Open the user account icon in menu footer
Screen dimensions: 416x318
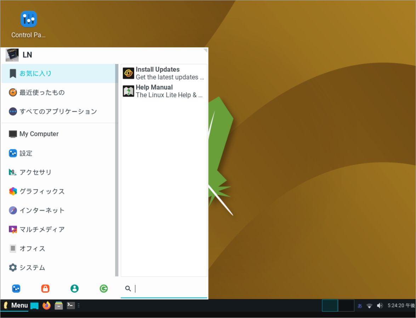[74, 288]
